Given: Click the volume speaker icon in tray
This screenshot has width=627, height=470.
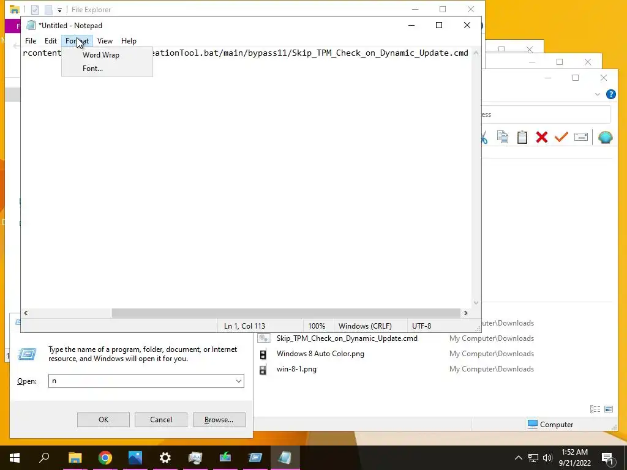Looking at the screenshot, I should pyautogui.click(x=547, y=458).
